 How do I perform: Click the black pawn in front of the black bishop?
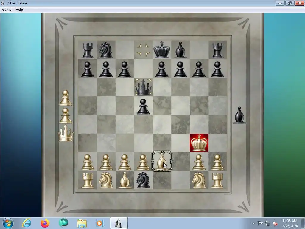tap(180, 69)
